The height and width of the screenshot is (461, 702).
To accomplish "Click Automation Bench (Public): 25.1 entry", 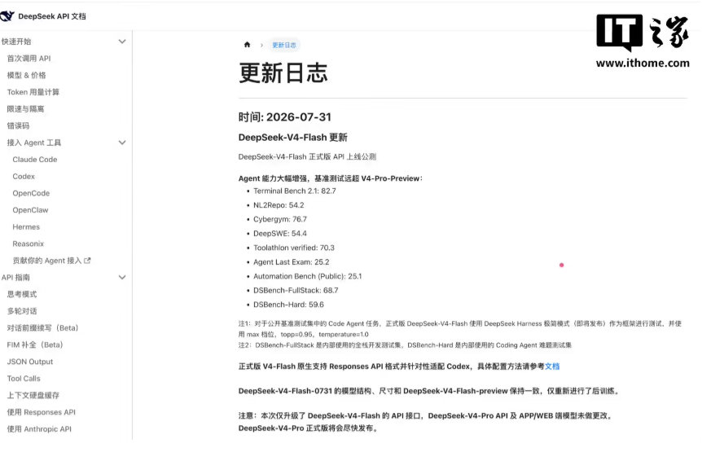I will [x=307, y=277].
